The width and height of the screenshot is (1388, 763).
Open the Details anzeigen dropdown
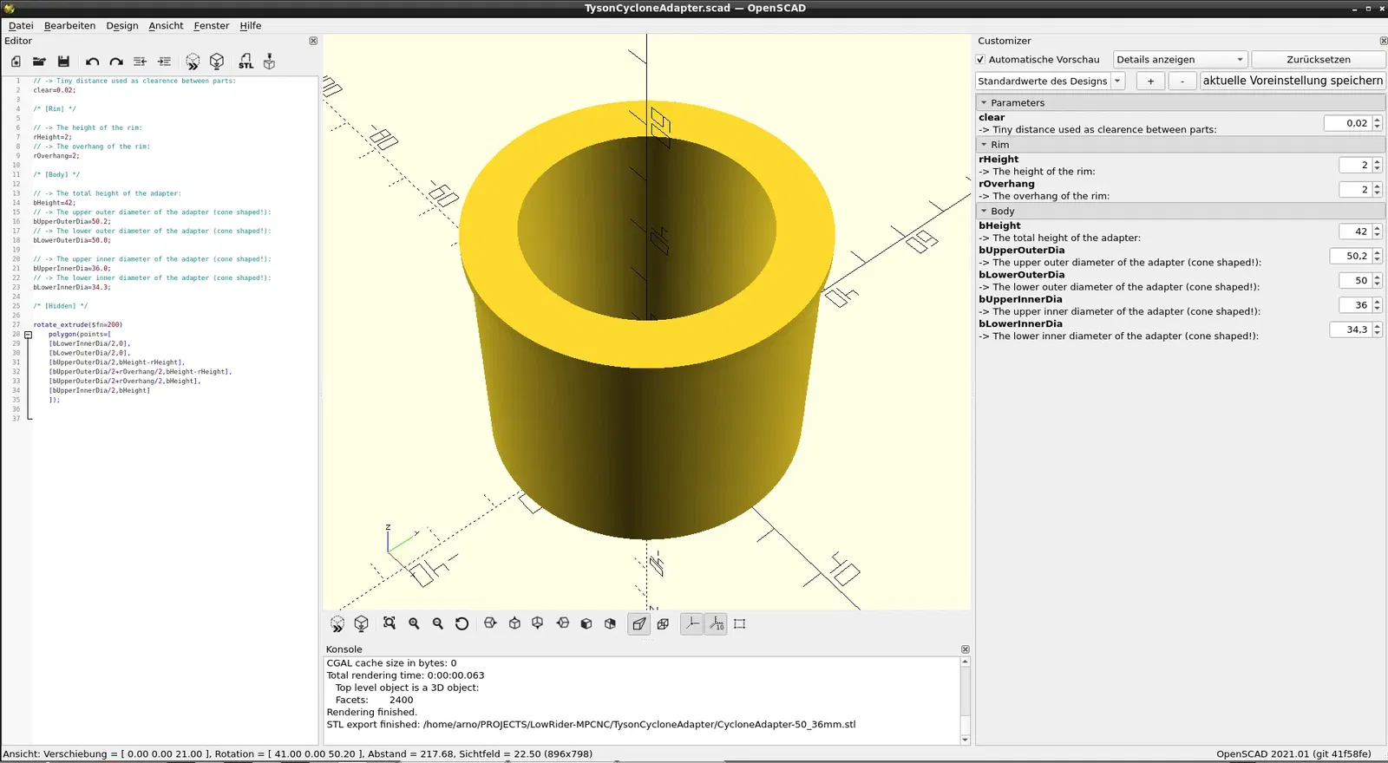[x=1180, y=60]
